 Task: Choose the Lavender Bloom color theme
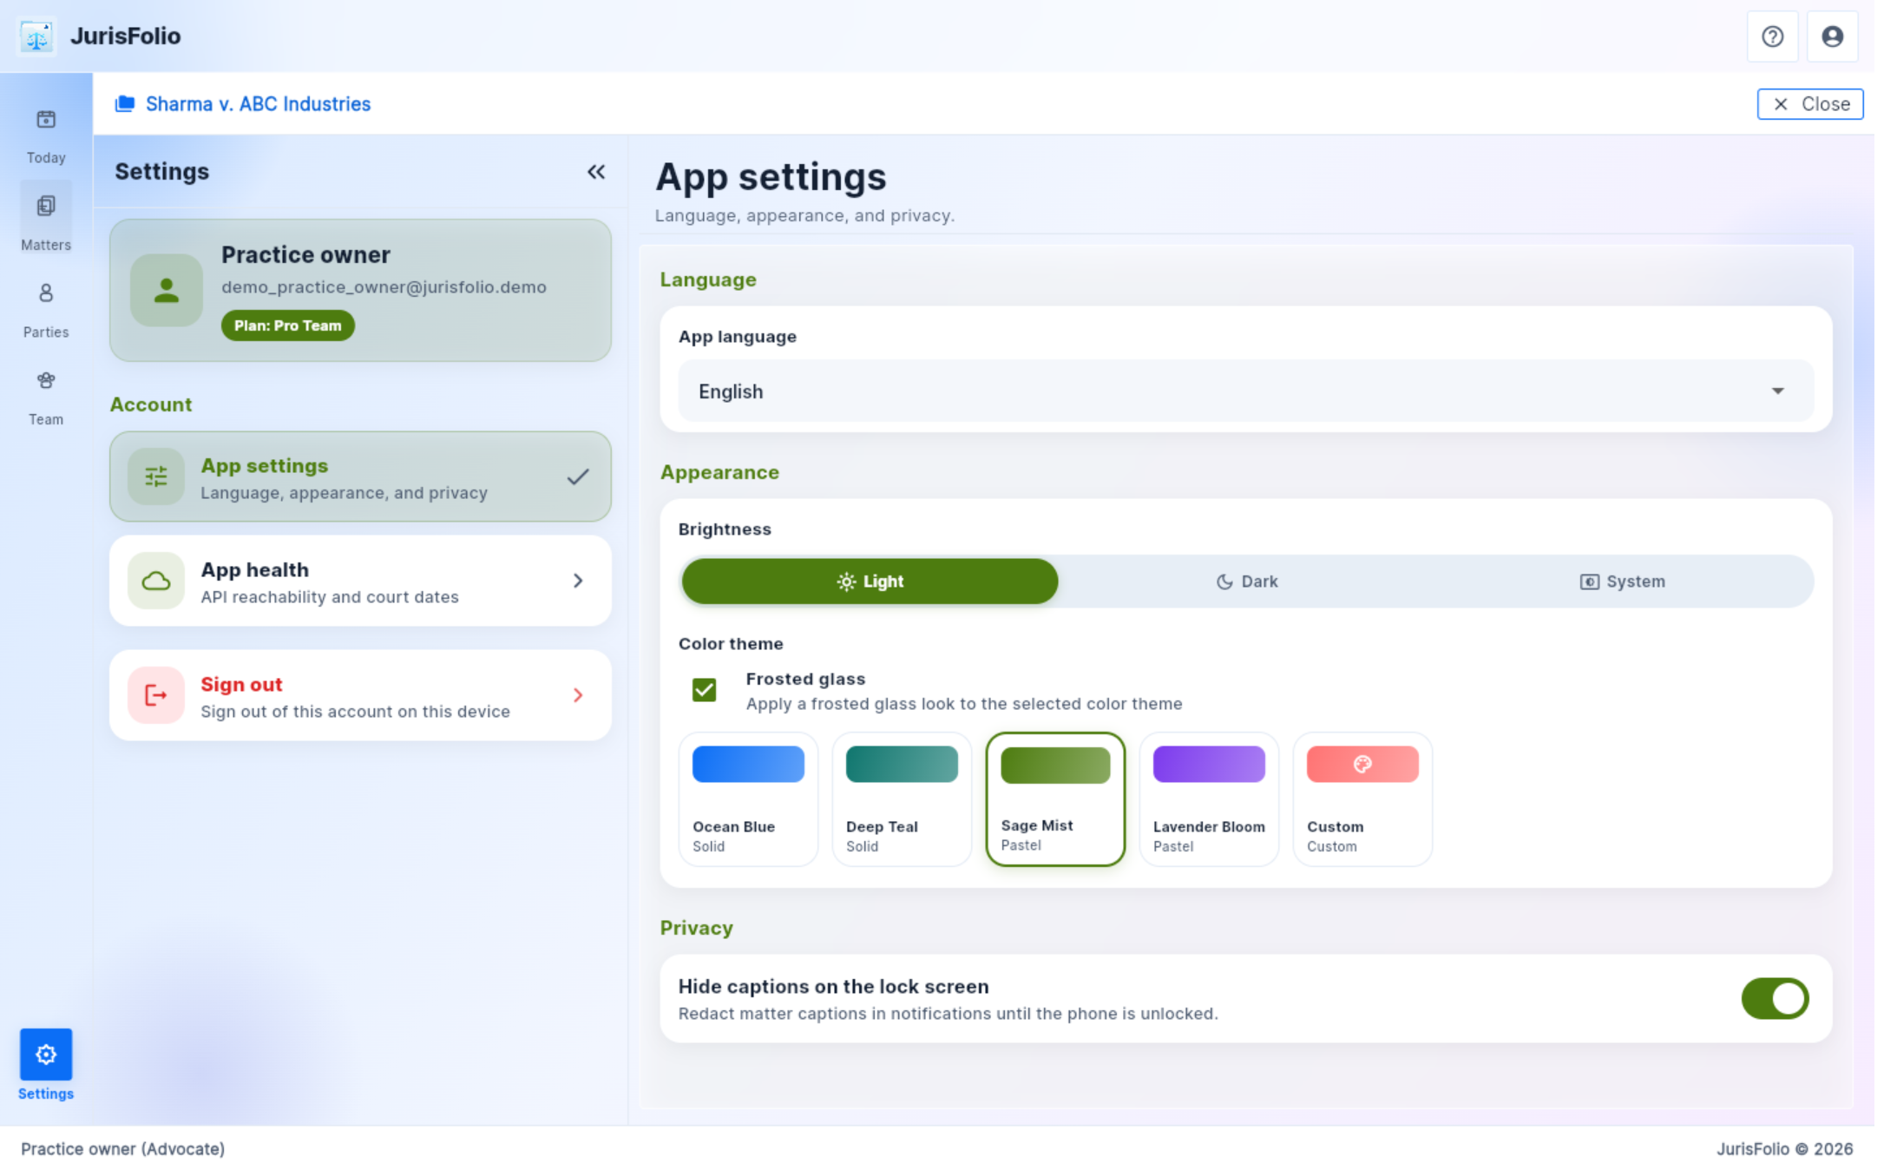coord(1209,798)
